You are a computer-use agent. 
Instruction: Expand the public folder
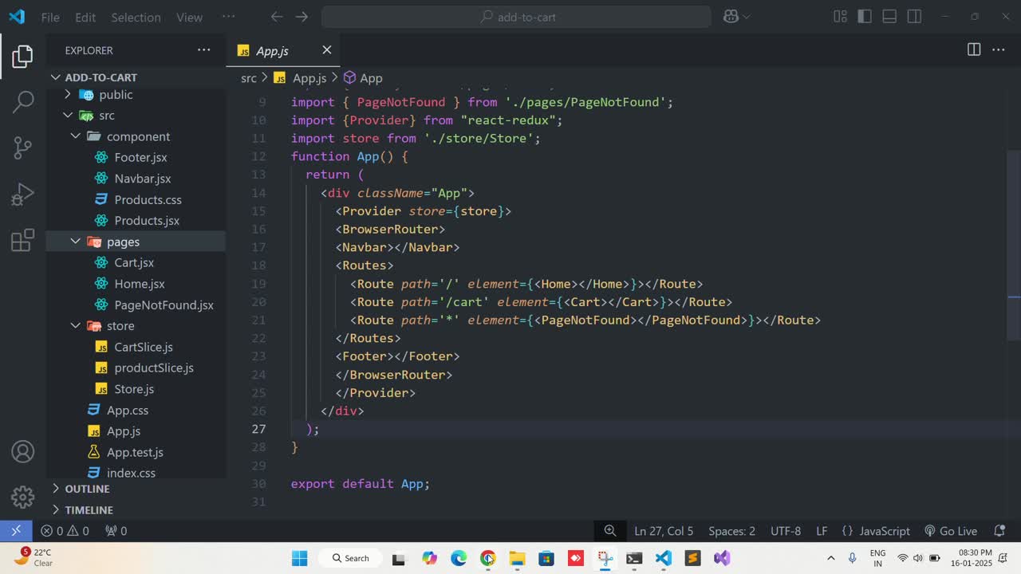[x=116, y=95]
